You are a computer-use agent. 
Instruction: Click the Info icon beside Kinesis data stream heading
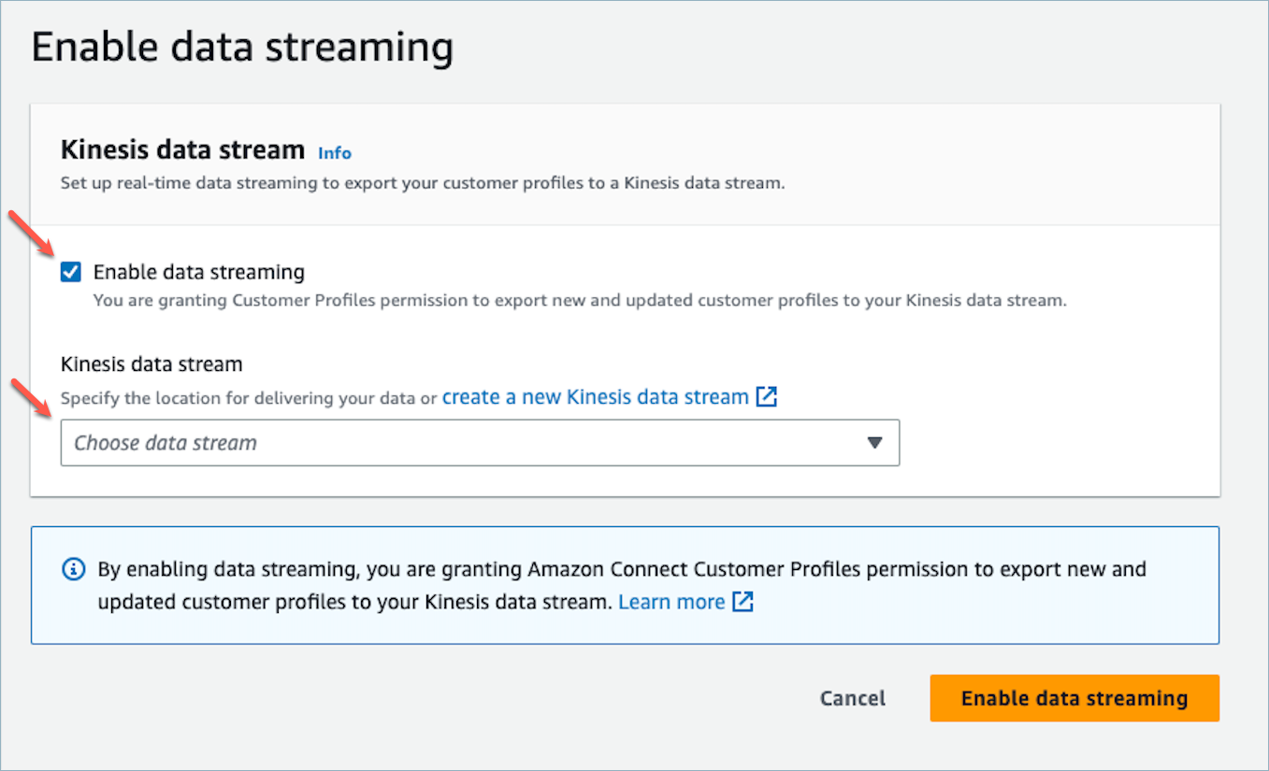(x=334, y=152)
